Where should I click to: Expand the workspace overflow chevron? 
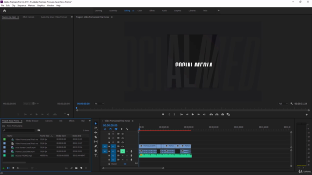coord(218,11)
